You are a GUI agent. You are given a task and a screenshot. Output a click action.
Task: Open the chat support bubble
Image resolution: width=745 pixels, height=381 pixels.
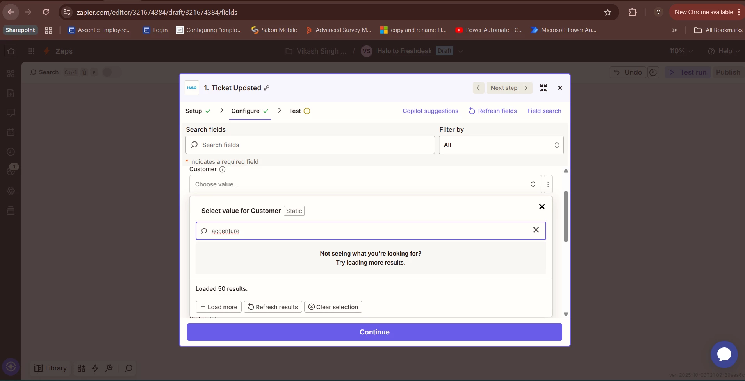click(724, 354)
